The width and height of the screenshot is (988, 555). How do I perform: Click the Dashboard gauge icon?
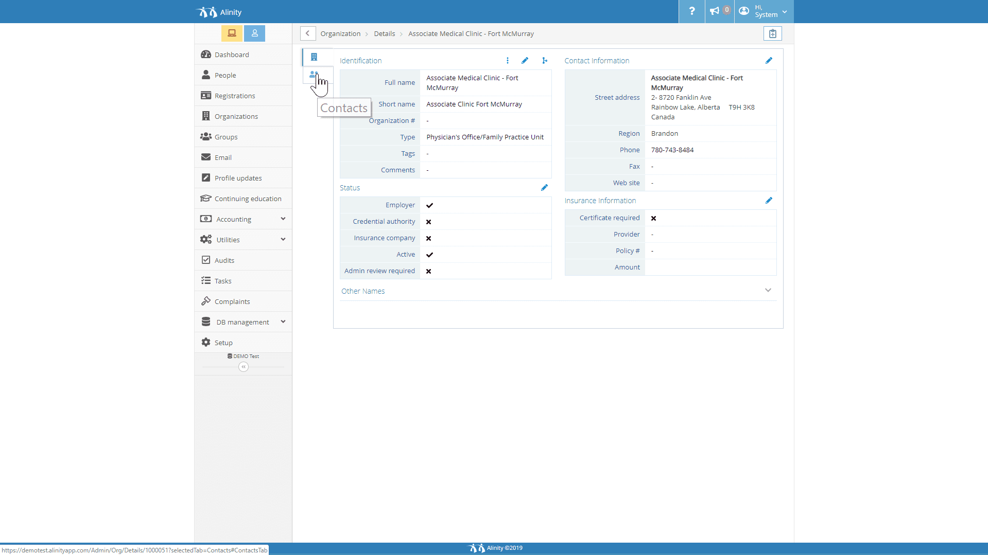(206, 55)
